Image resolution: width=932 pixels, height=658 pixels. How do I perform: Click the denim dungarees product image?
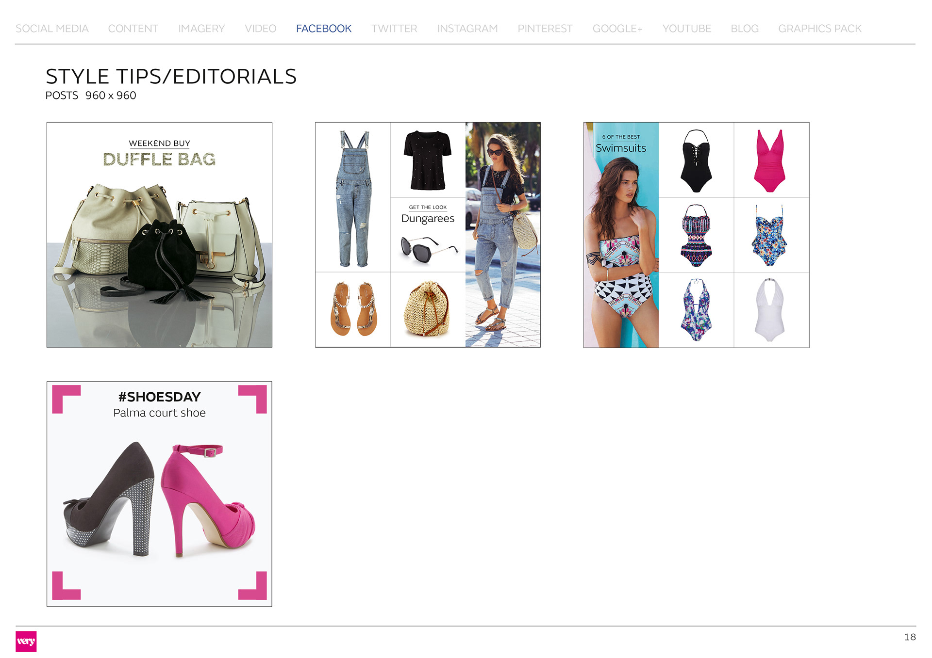coord(353,197)
